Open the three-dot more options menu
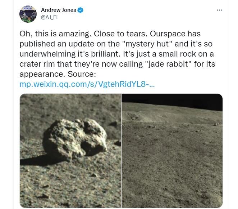Viewport: 238px width, 209px height. (x=219, y=10)
